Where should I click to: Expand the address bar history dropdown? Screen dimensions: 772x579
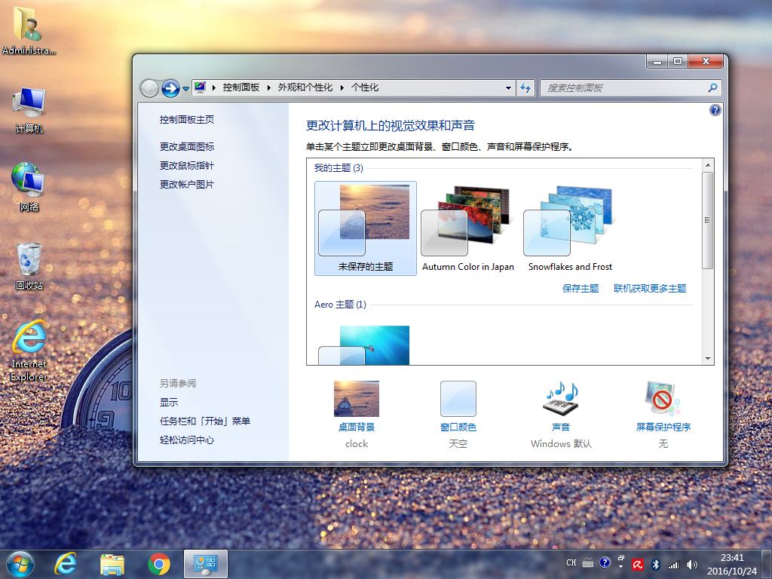point(508,88)
